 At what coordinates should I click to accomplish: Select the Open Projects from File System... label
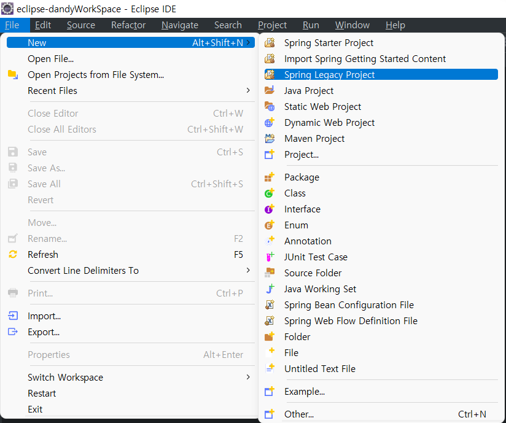pyautogui.click(x=96, y=74)
